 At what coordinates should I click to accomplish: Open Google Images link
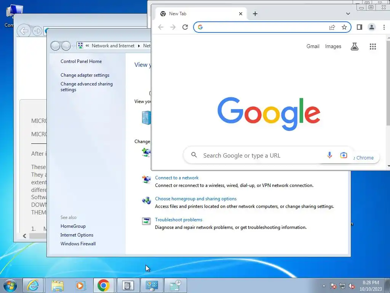(x=333, y=47)
